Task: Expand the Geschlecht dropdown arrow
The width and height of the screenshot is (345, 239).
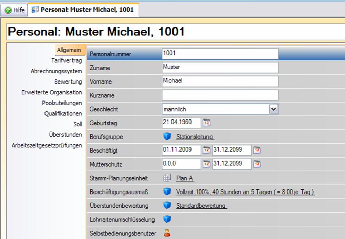Action: (x=274, y=109)
